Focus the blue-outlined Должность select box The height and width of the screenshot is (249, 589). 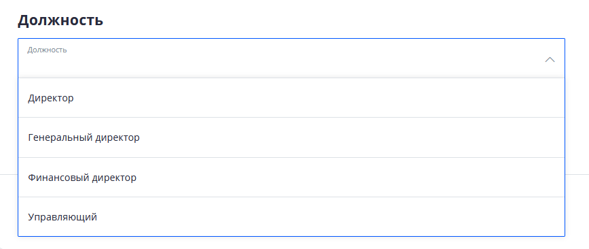tap(291, 59)
